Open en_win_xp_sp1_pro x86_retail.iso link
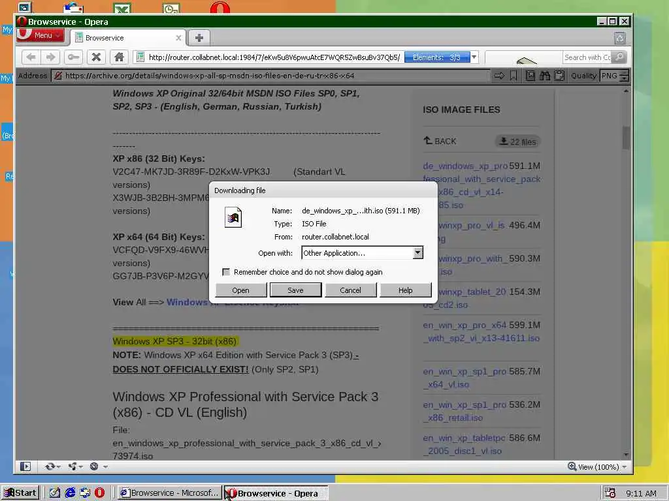The height and width of the screenshot is (501, 669). click(465, 411)
